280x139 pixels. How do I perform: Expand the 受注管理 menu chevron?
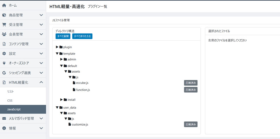[41, 25]
